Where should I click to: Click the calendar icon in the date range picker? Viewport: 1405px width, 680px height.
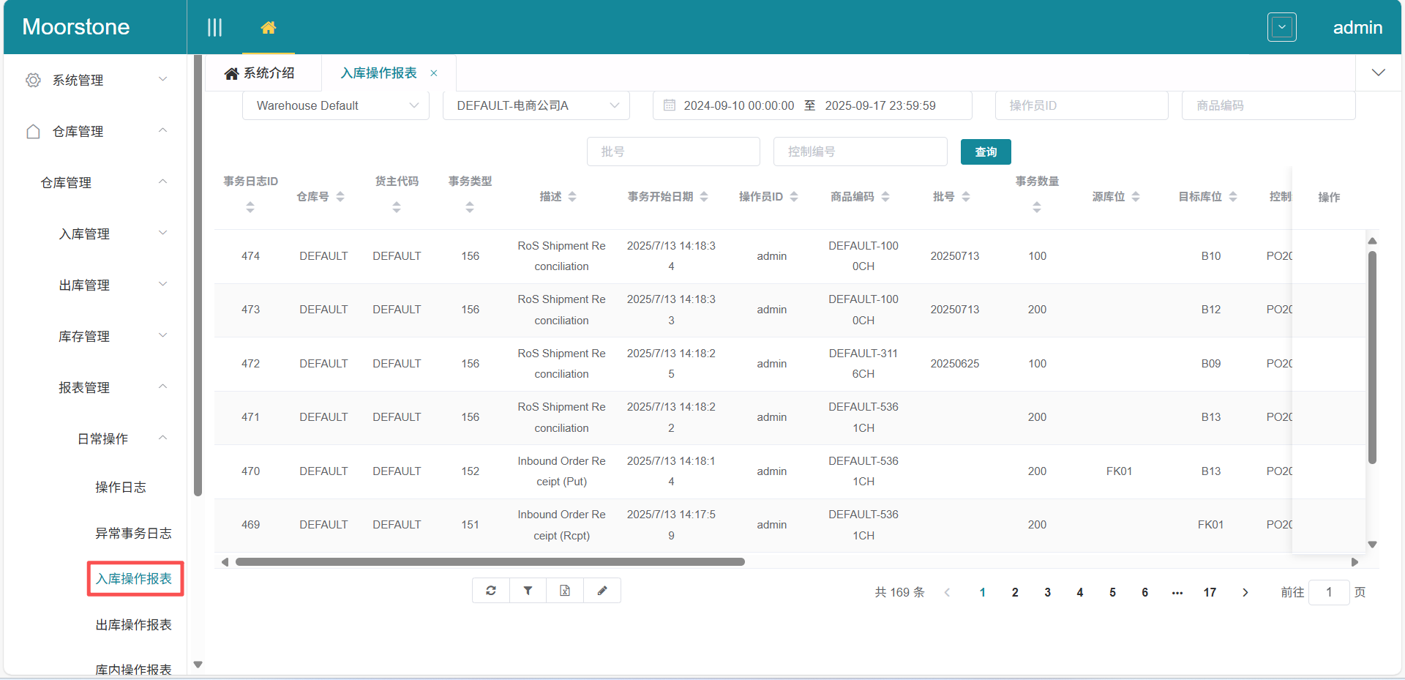coord(668,105)
